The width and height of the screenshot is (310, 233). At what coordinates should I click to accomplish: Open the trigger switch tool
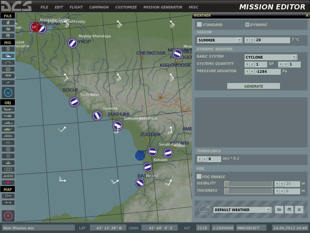(8, 62)
